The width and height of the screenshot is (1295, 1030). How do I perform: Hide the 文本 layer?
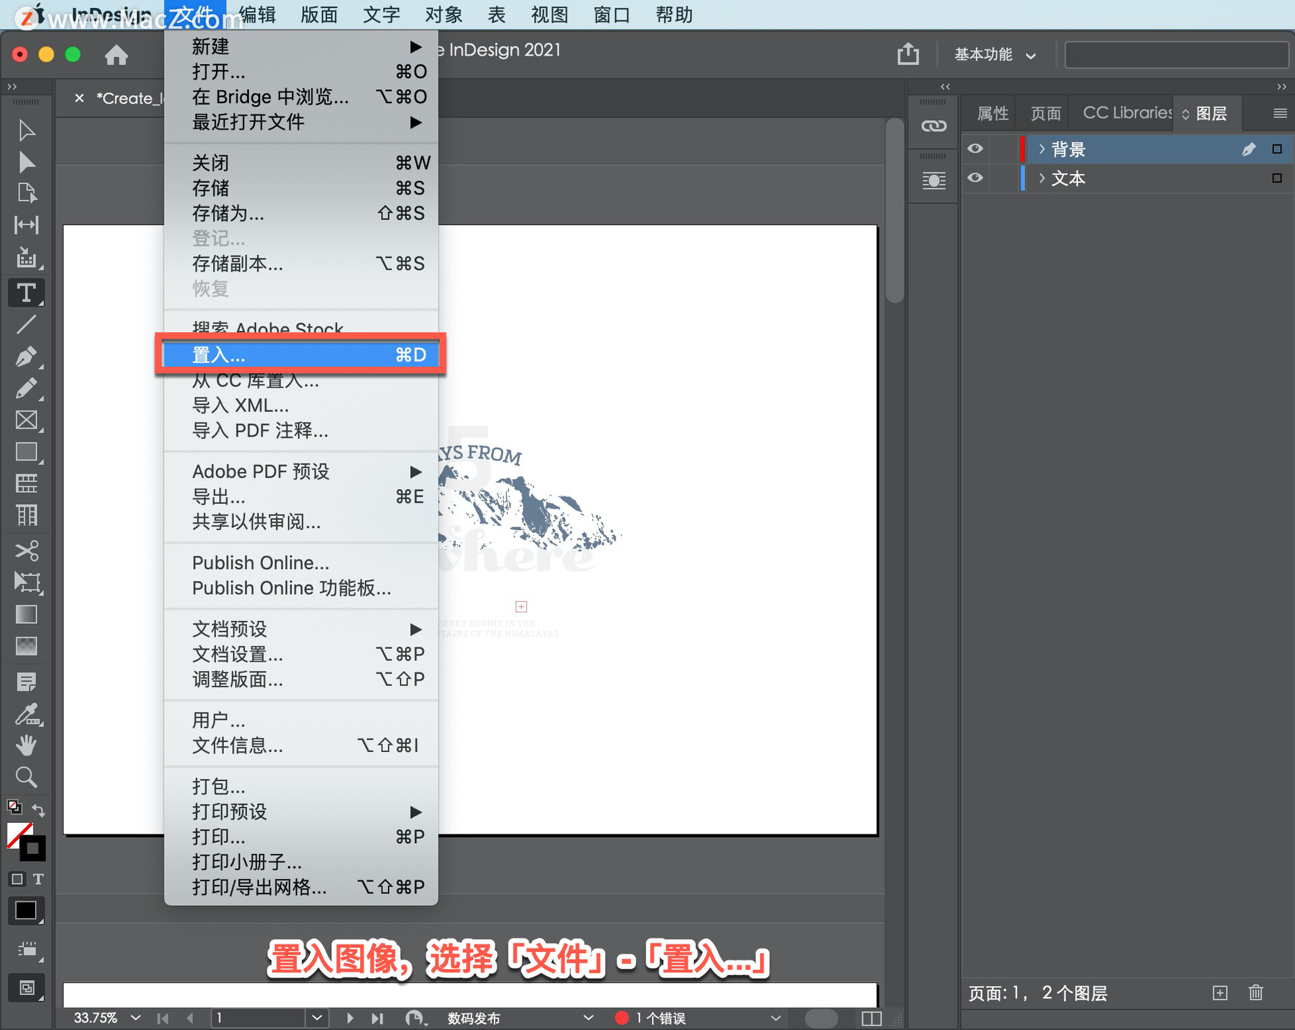[x=975, y=178]
